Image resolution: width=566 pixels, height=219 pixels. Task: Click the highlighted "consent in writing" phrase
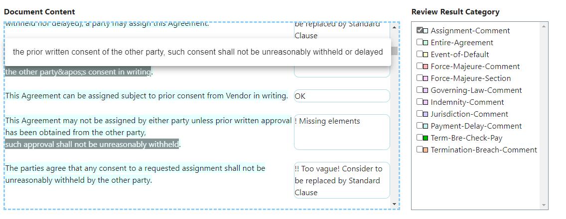78,73
